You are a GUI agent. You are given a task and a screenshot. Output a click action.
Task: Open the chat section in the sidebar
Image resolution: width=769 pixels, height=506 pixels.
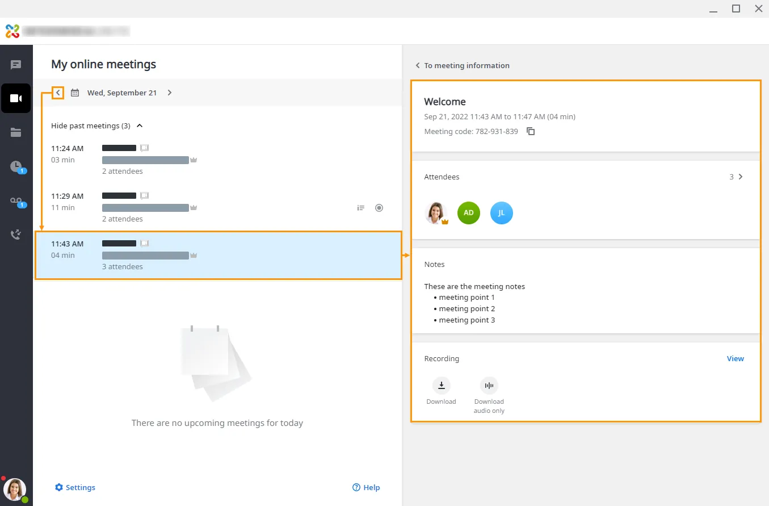(x=16, y=65)
